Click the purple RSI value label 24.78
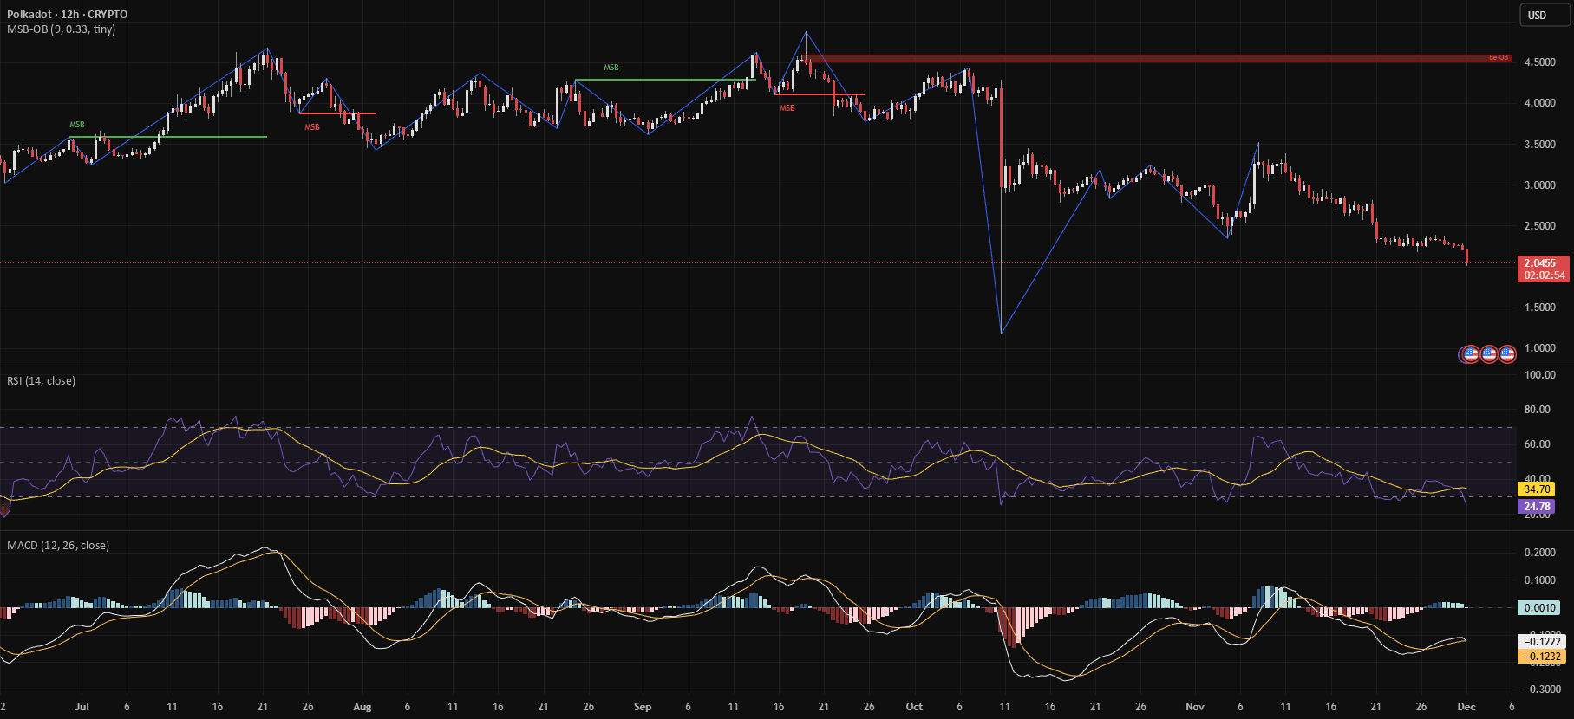The image size is (1574, 719). (1537, 507)
